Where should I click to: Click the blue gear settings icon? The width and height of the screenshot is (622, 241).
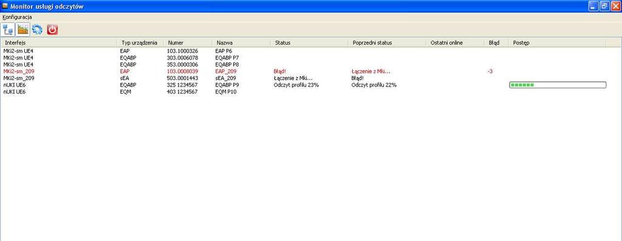[x=37, y=29]
